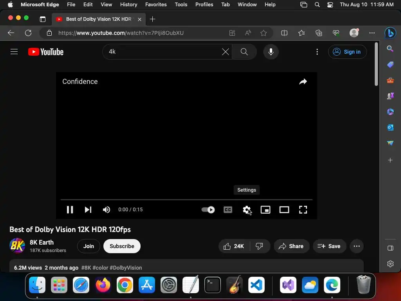Open 8K Earth channel name
This screenshot has width=401, height=301.
42,242
